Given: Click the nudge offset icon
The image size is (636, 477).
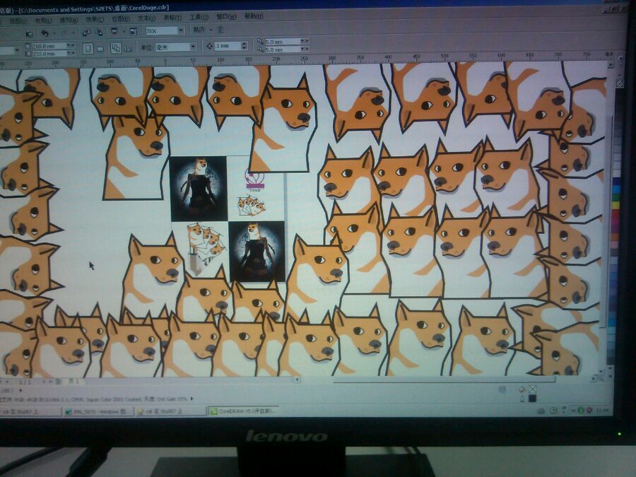Looking at the screenshot, I should 209,46.
